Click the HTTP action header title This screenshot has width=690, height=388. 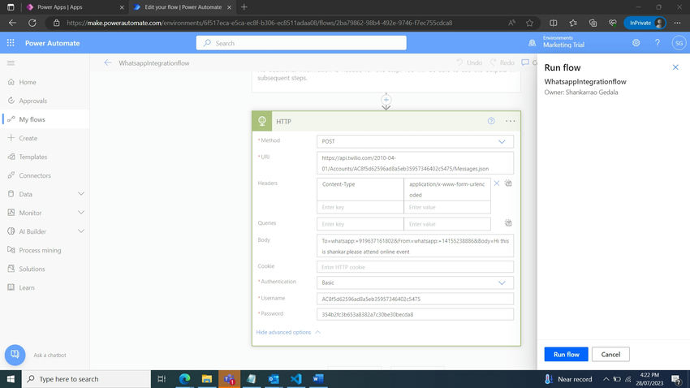coord(284,122)
